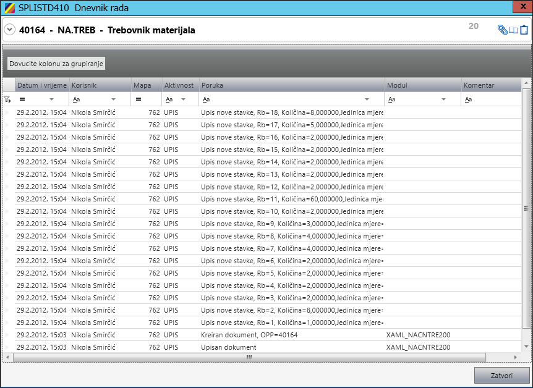
Task: Click the horizontal scrollbar thumb
Action: click(x=249, y=358)
